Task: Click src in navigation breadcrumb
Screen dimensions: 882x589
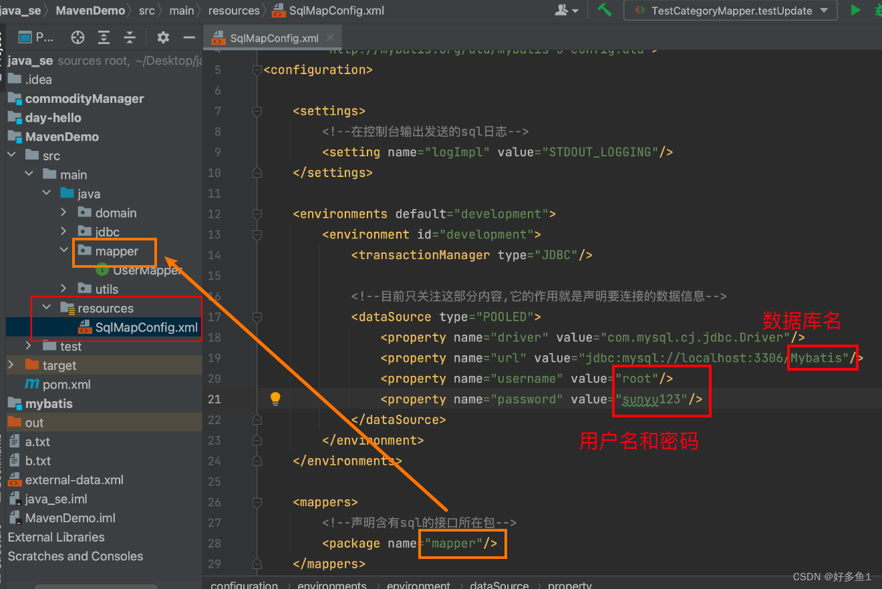Action: tap(147, 11)
